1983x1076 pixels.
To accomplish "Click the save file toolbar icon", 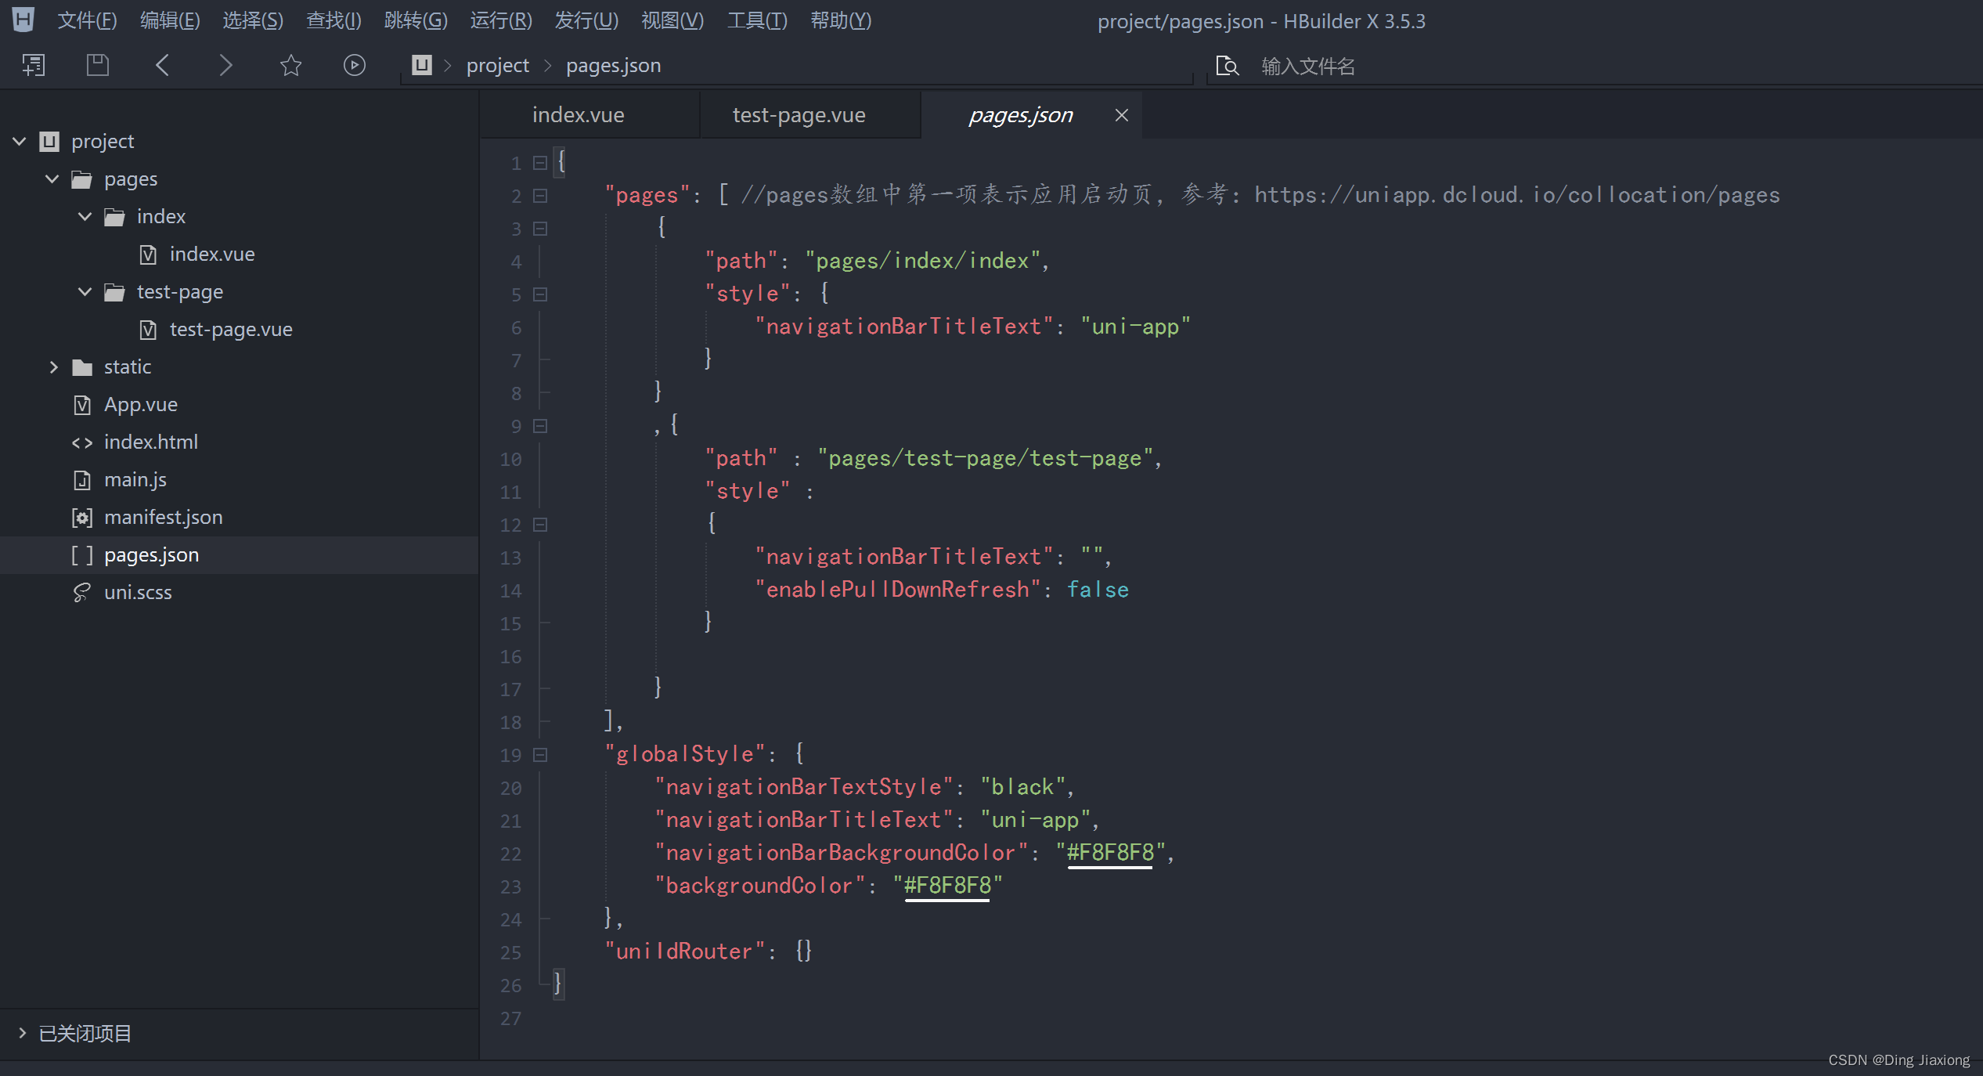I will (97, 65).
